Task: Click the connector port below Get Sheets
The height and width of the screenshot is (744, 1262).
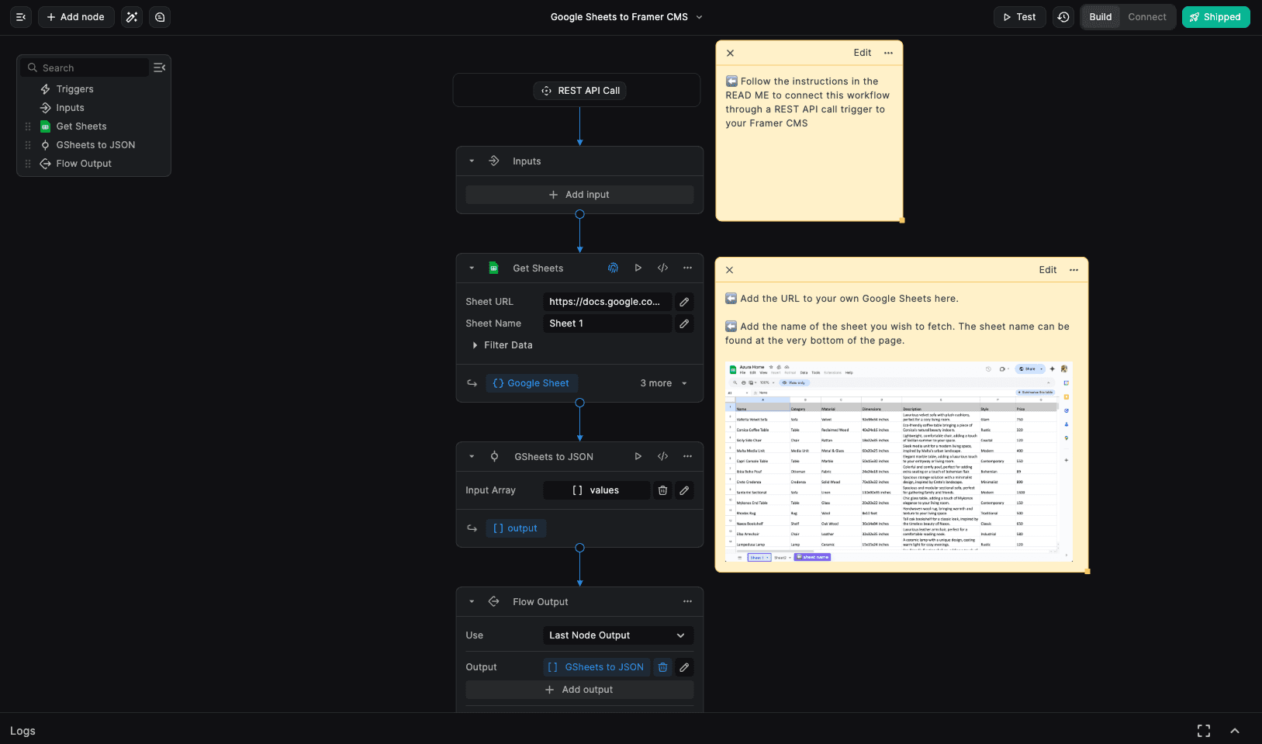Action: point(579,403)
